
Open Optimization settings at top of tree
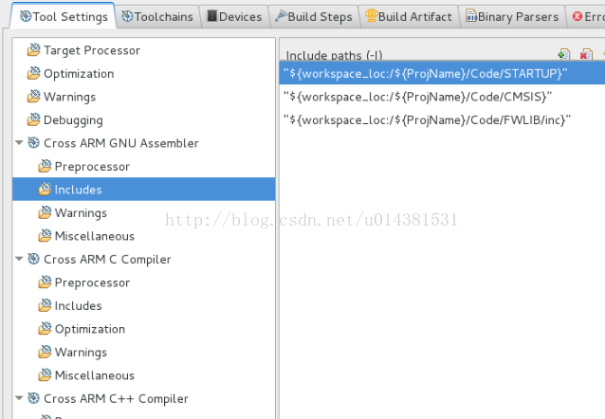(x=78, y=74)
